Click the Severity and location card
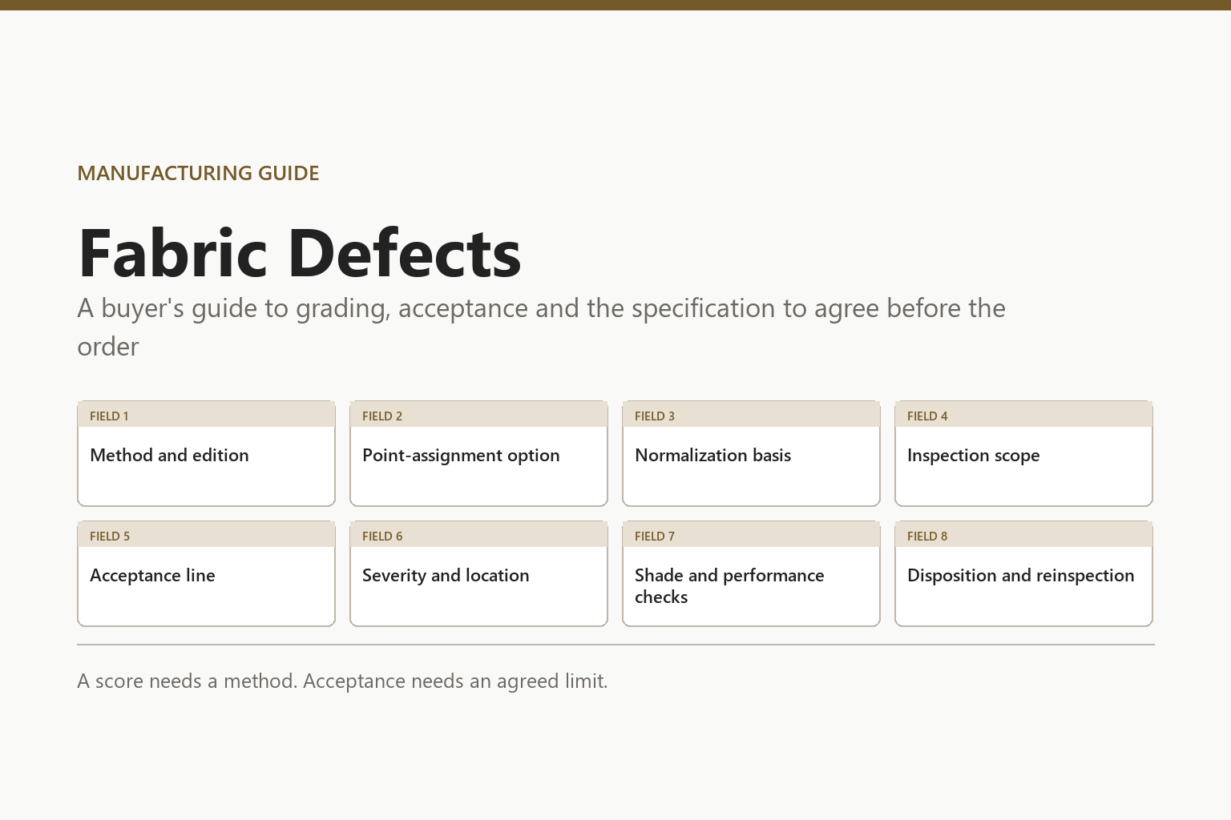Image resolution: width=1231 pixels, height=820 pixels. point(478,573)
